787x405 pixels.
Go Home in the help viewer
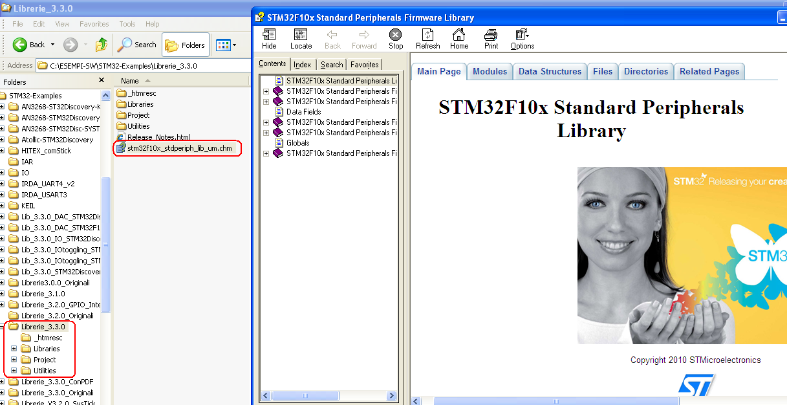pos(459,39)
